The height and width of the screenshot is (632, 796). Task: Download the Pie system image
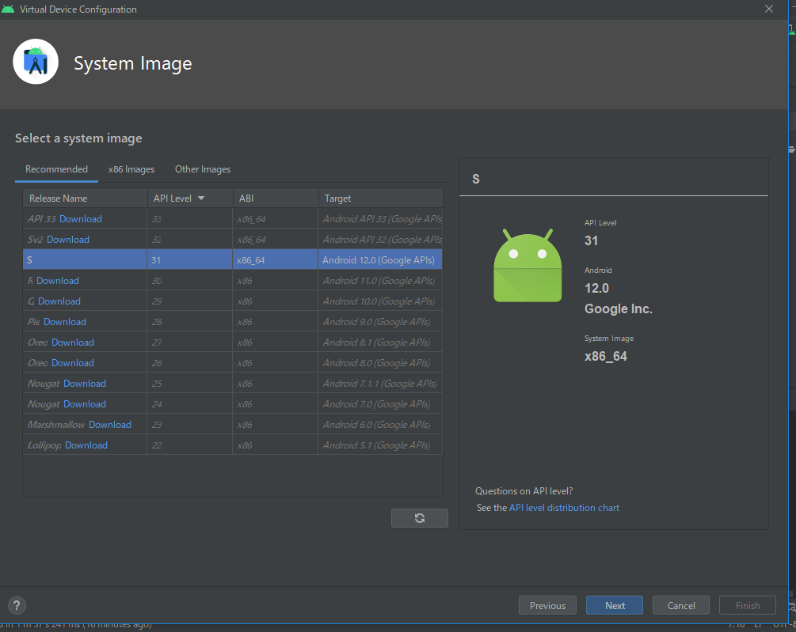(65, 322)
